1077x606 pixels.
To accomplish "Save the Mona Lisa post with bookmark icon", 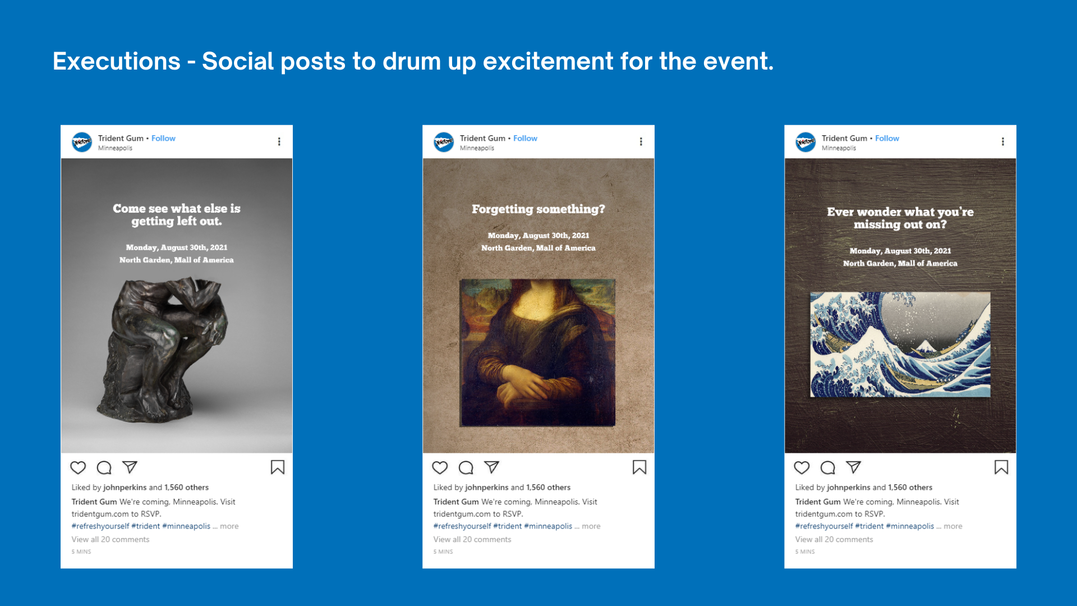I will tap(639, 467).
